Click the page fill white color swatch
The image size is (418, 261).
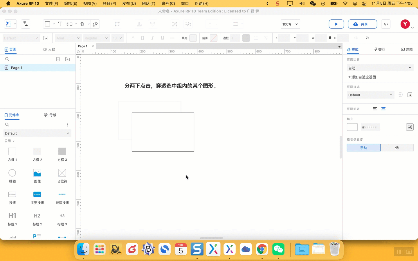pyautogui.click(x=352, y=127)
